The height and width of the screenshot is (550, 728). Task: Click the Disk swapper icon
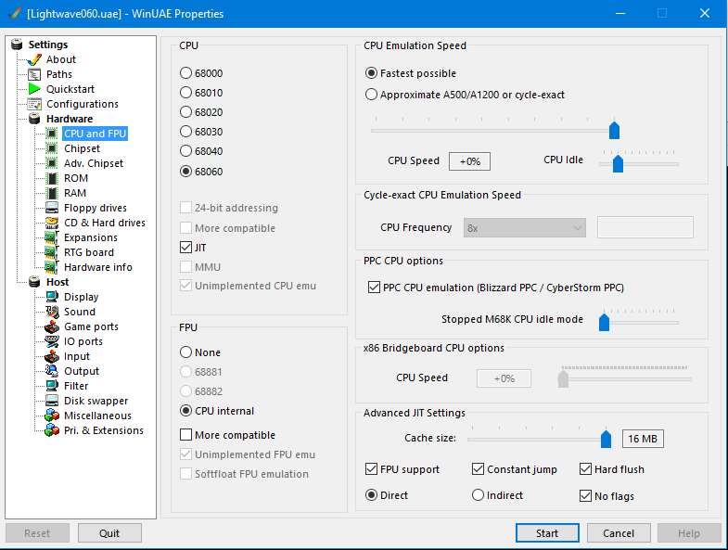(x=52, y=401)
